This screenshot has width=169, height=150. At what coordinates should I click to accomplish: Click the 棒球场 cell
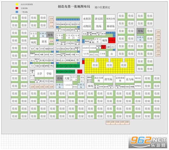tap(111, 26)
